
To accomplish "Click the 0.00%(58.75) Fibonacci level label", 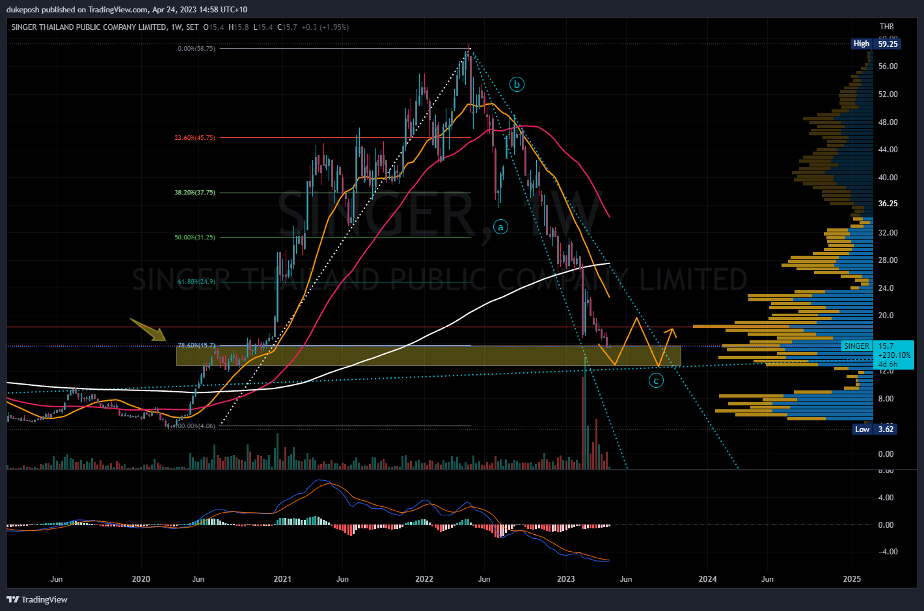I will (x=196, y=49).
